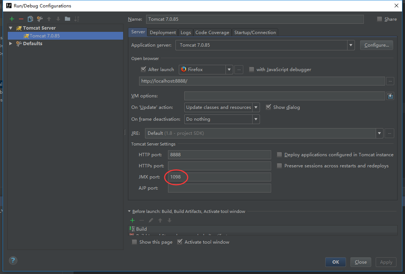The height and width of the screenshot is (274, 405).
Task: Edit before launch task pencil icon
Action: [x=151, y=220]
